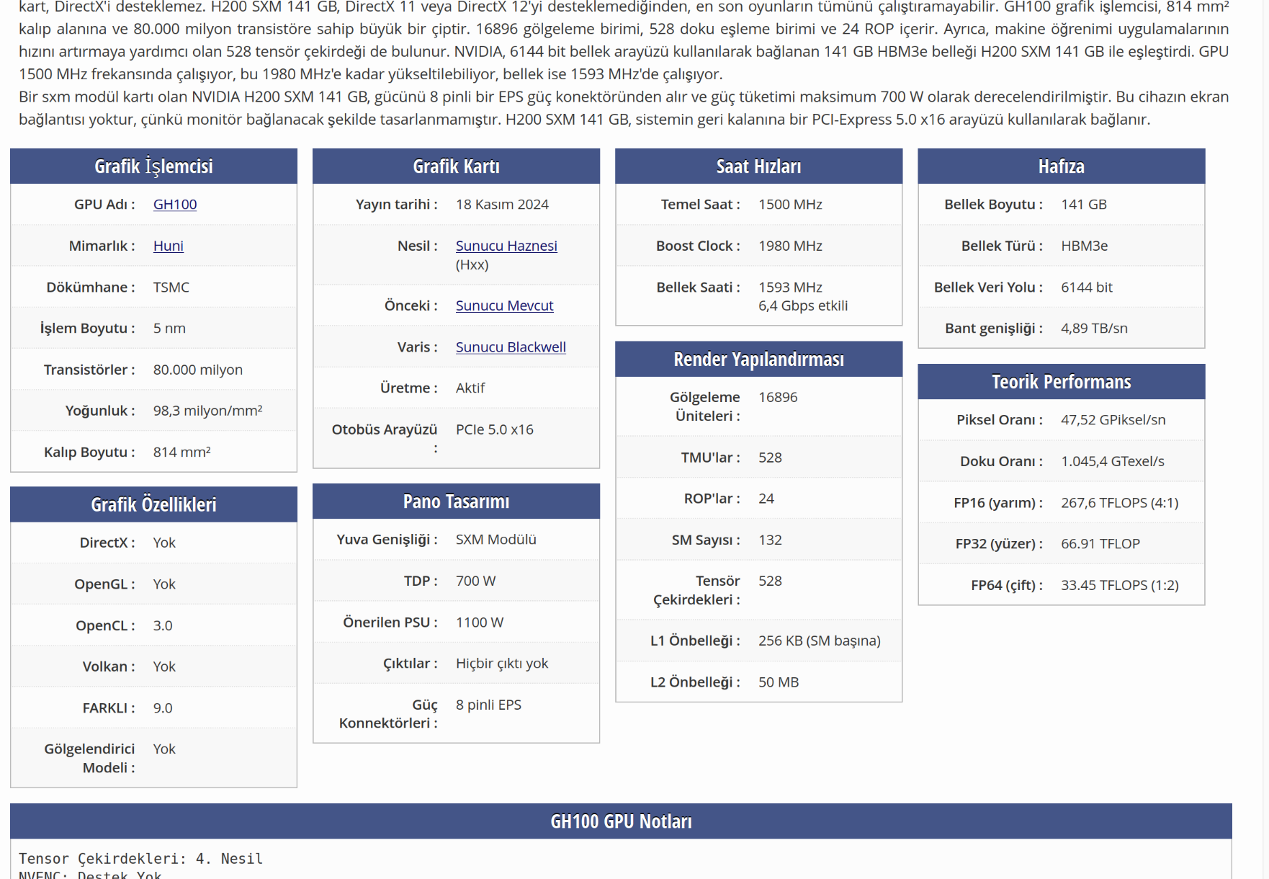
Task: Follow the Sunucu Haznesi link
Action: 506,246
